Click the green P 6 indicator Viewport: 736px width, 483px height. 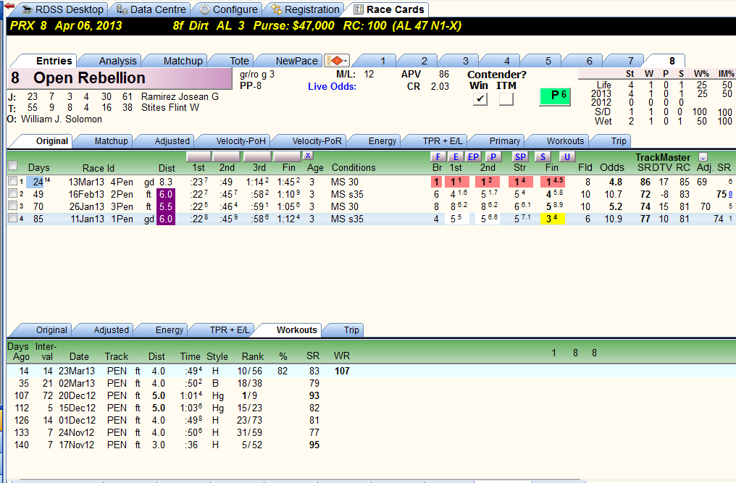555,96
